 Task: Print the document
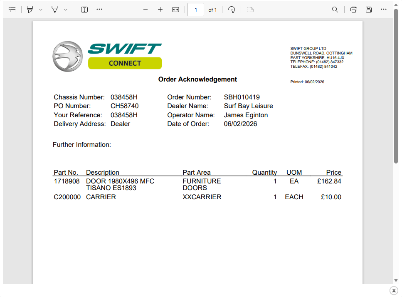point(354,10)
